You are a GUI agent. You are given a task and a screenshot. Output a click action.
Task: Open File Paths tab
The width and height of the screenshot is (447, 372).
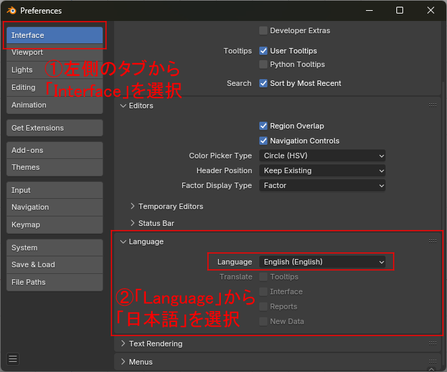click(x=55, y=282)
